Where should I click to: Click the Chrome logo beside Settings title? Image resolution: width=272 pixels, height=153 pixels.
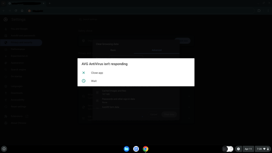(5, 20)
